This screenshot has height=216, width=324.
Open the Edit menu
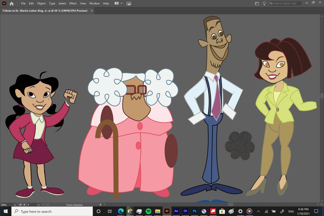pyautogui.click(x=31, y=4)
